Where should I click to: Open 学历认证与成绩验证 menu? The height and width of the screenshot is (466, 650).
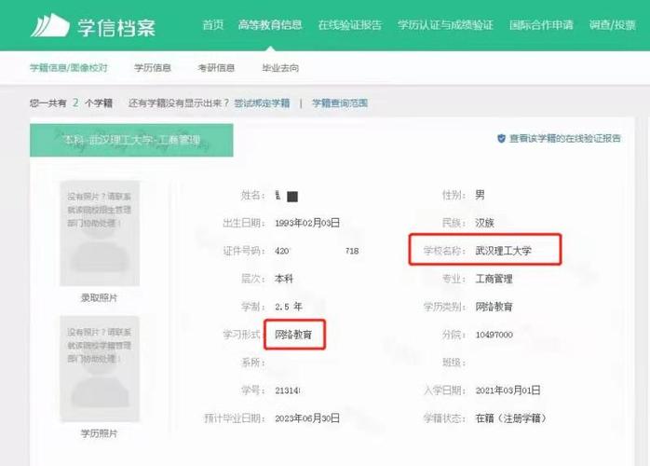click(x=446, y=25)
